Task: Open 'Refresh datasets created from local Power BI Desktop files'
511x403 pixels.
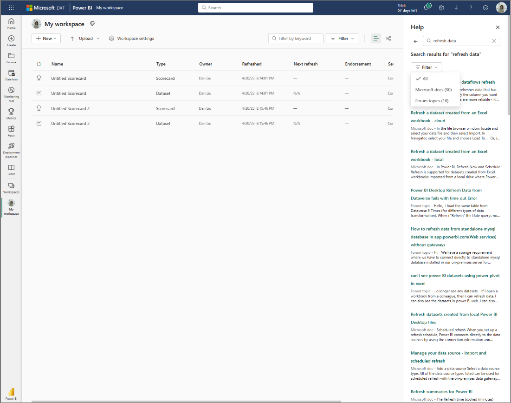Action: click(454, 318)
